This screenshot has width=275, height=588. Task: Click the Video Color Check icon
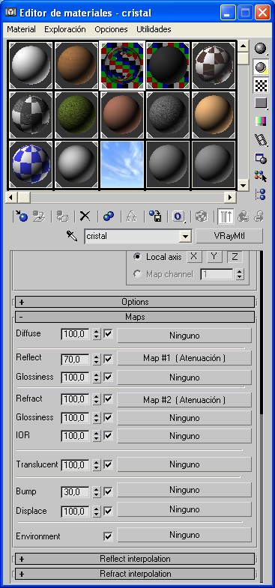(260, 121)
